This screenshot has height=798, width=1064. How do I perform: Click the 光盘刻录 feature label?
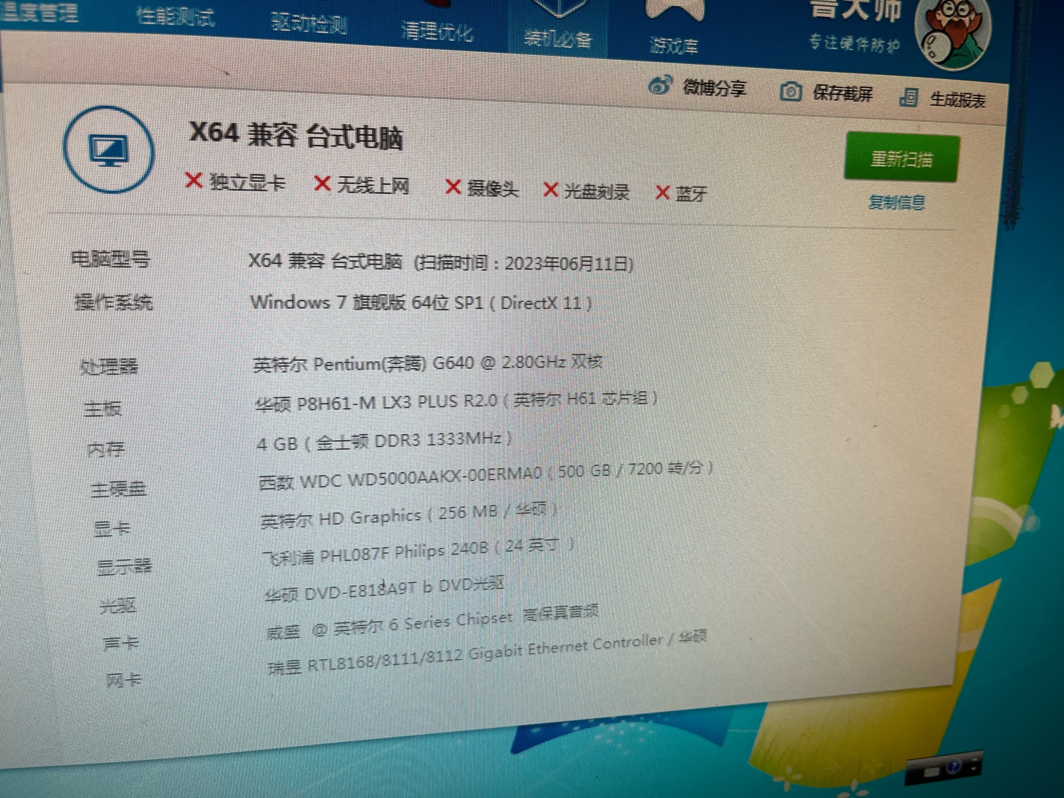596,192
